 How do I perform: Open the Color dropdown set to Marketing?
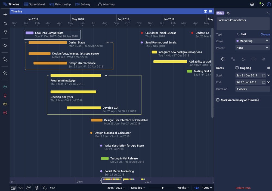pos(252,41)
